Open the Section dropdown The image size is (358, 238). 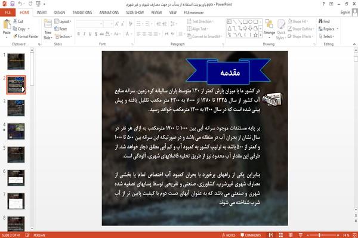pyautogui.click(x=63, y=36)
